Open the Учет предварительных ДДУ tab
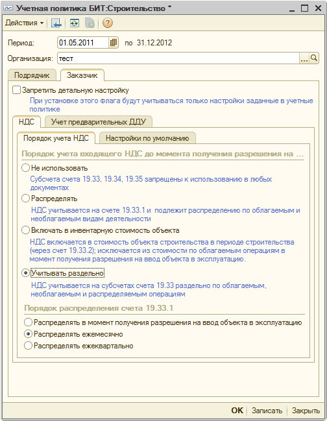The width and height of the screenshot is (327, 421). pos(99,122)
